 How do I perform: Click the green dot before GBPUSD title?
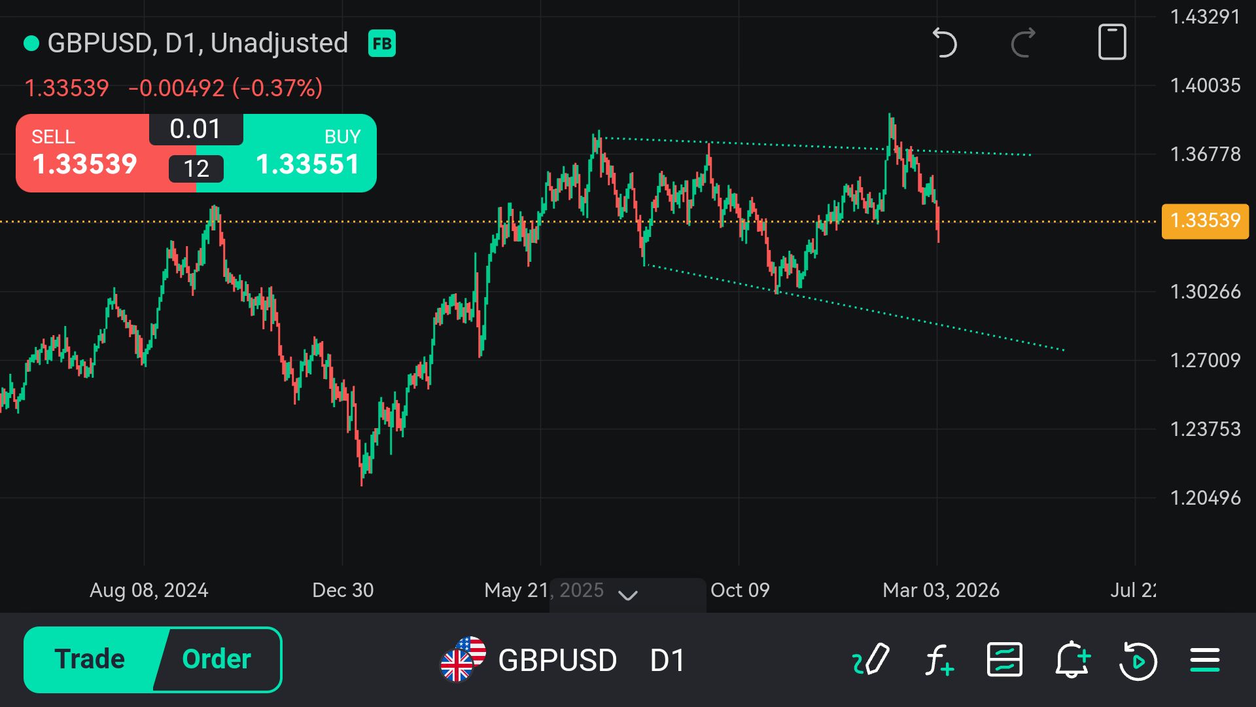pos(31,44)
